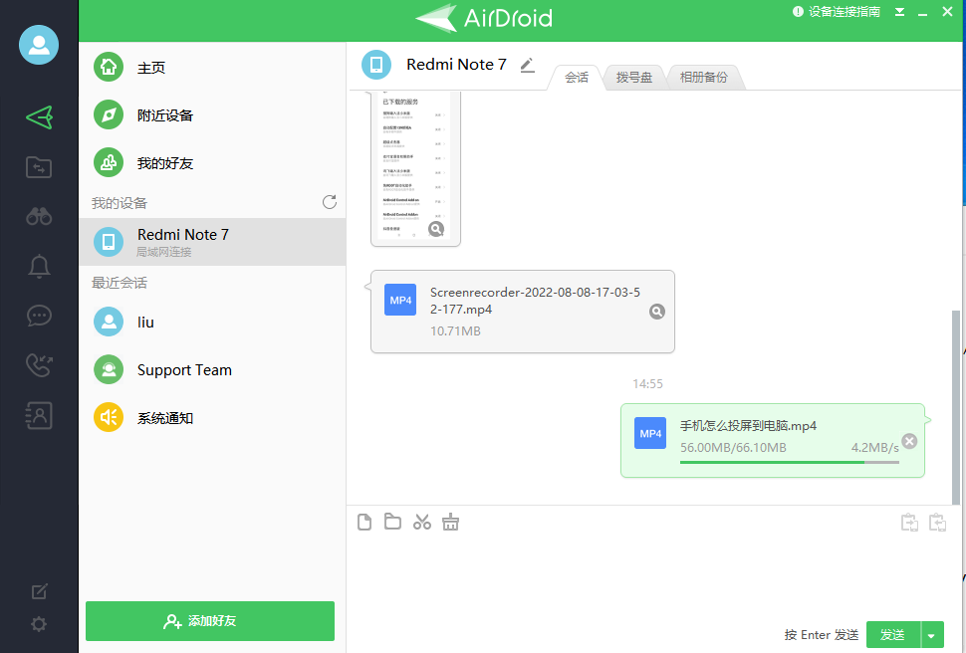Open the 设备连接指南 connection guide

click(836, 12)
